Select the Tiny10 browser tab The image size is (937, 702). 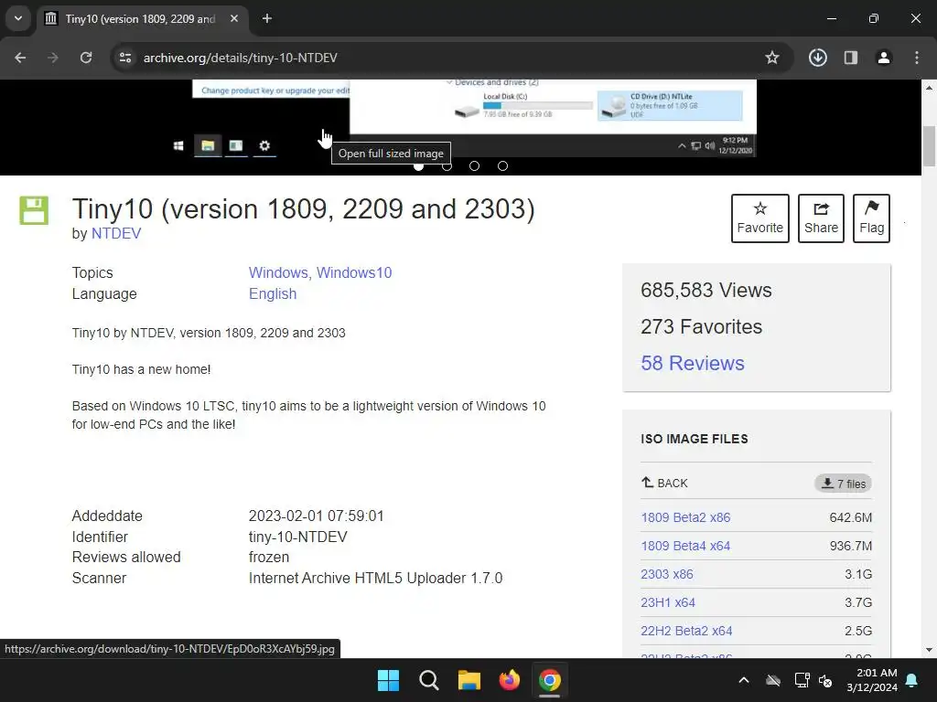tap(141, 18)
